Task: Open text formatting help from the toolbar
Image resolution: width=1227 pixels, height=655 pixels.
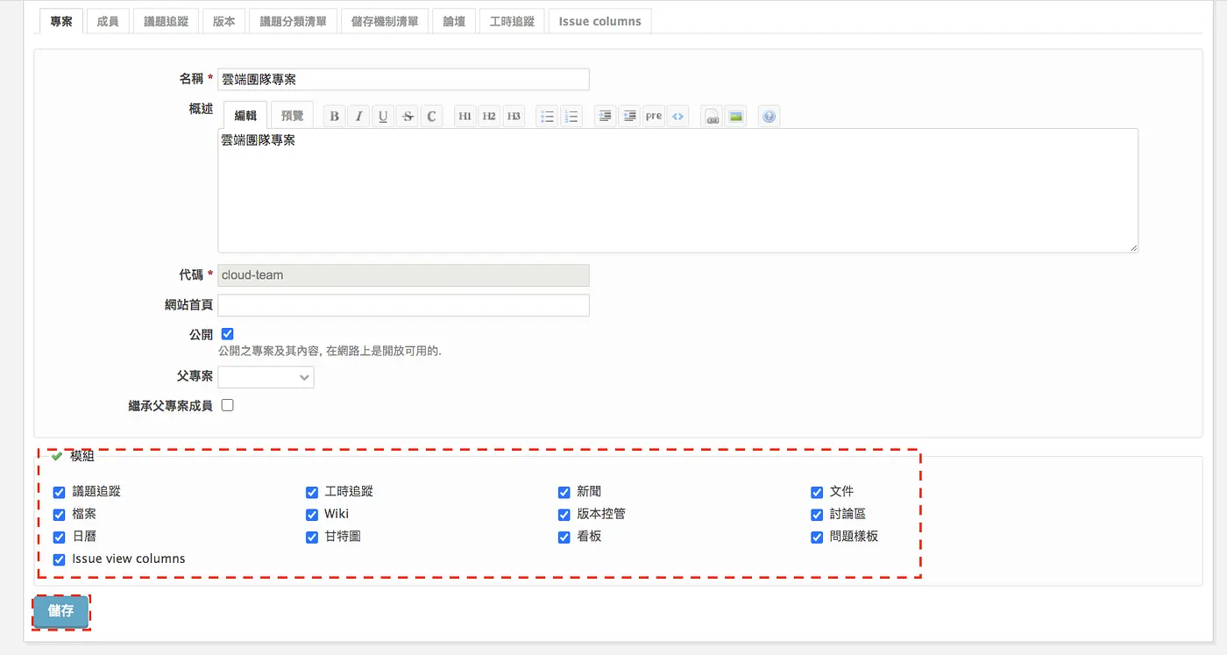Action: coord(770,116)
